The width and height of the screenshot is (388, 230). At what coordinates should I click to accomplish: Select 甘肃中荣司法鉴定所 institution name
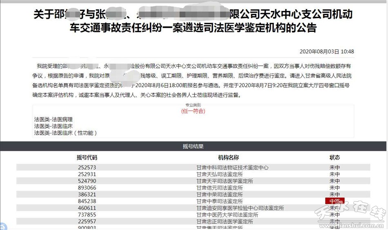[219, 195]
